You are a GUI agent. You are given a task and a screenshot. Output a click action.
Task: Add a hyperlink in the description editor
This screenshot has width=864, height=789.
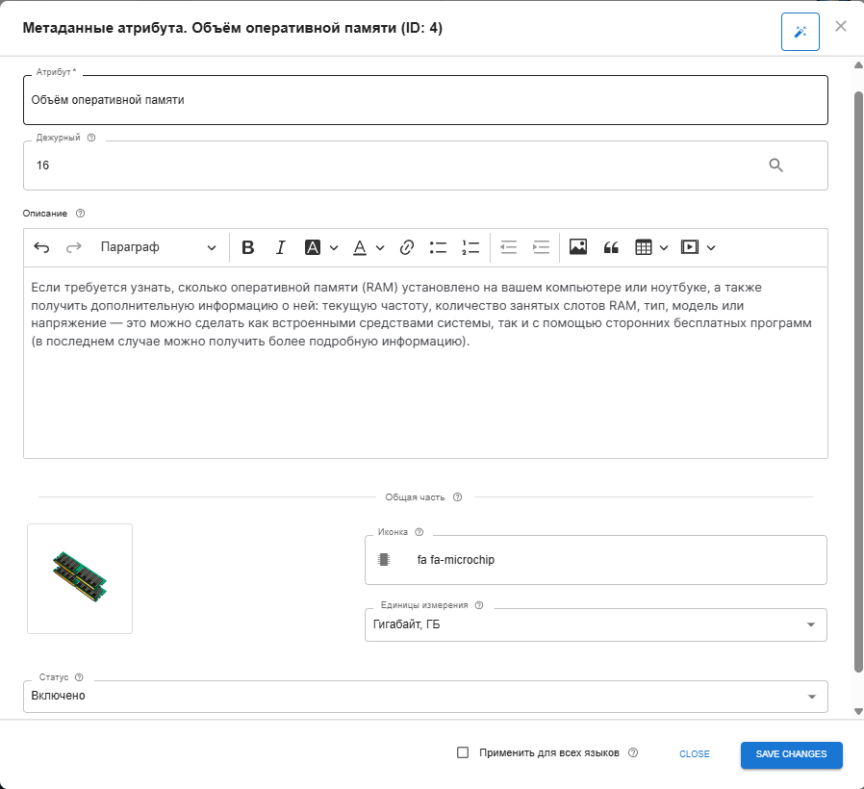click(x=406, y=247)
